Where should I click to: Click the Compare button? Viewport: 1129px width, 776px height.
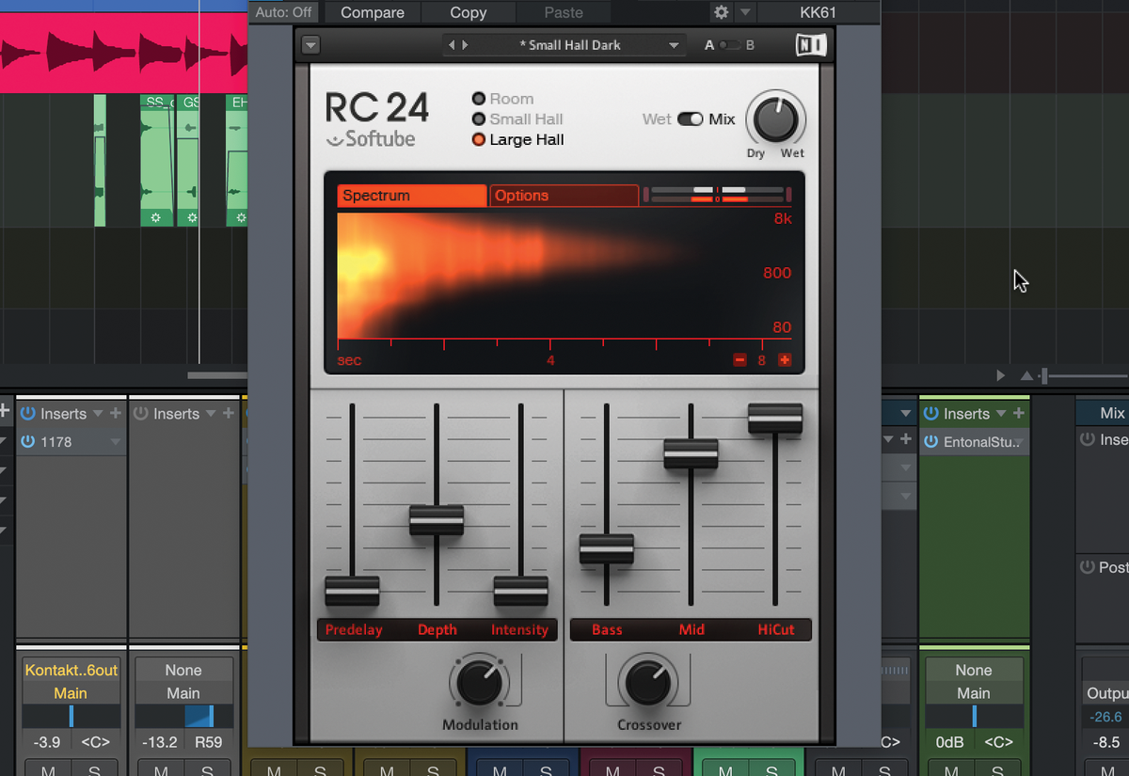coord(372,12)
